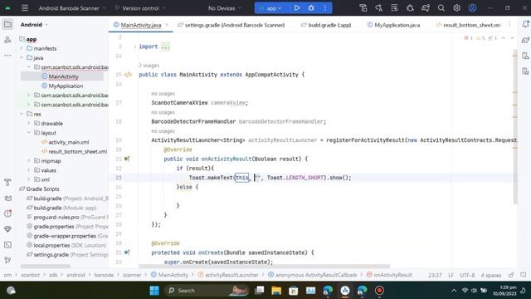Screen dimensions: 531x299
Task: Click the LF line separator indicator
Action: pyautogui.click(x=451, y=275)
